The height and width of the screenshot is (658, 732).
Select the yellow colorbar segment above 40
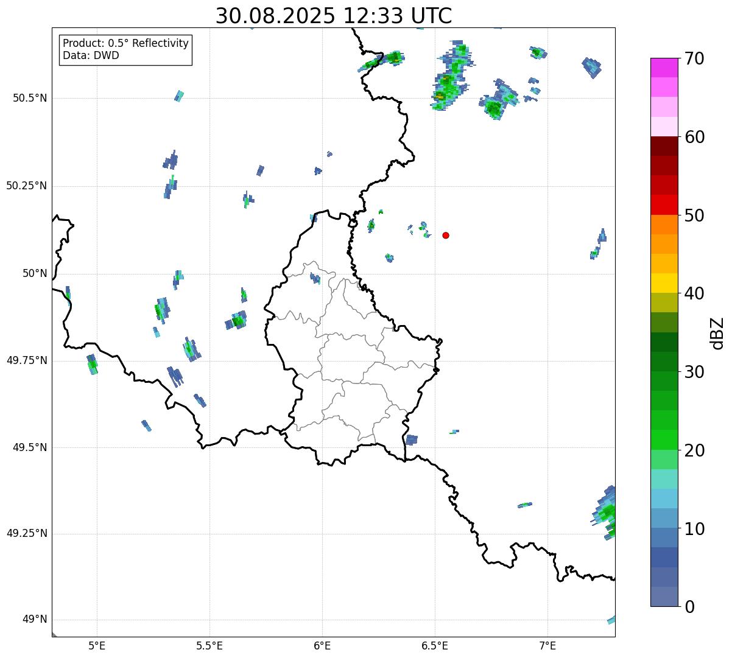(664, 283)
